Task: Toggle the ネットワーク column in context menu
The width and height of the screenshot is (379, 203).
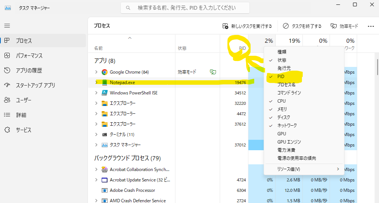Action: 304,126
